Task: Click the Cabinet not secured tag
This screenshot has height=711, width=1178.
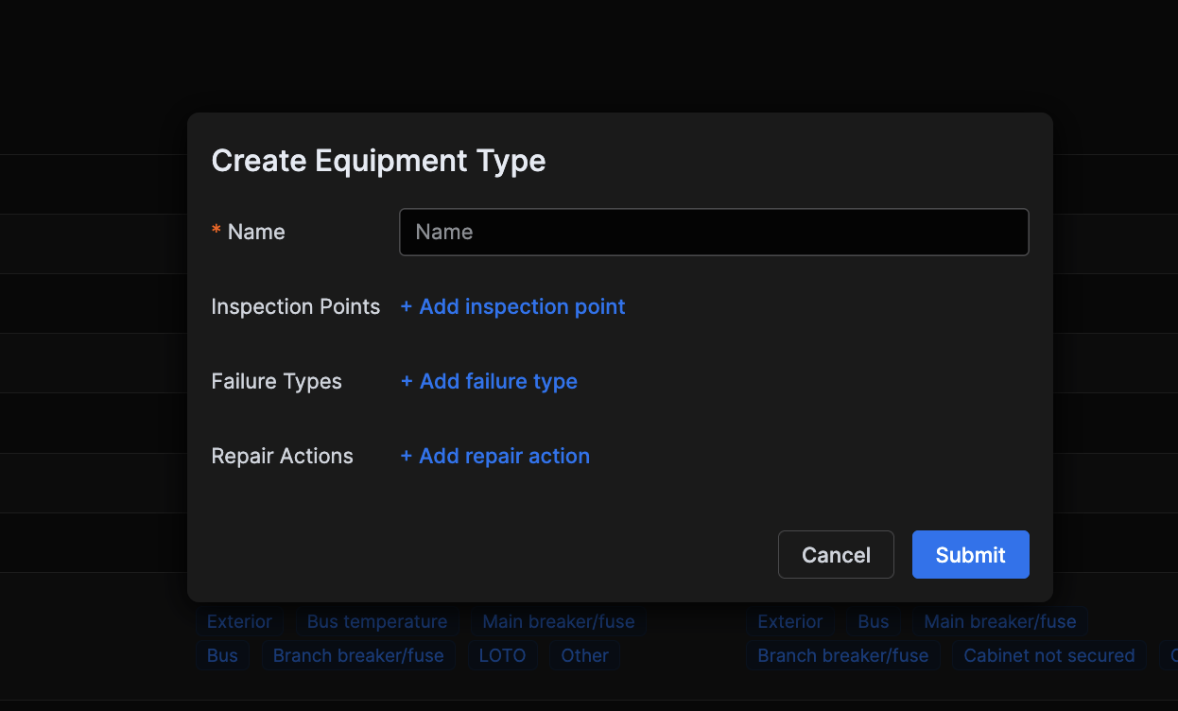Action: (1048, 655)
